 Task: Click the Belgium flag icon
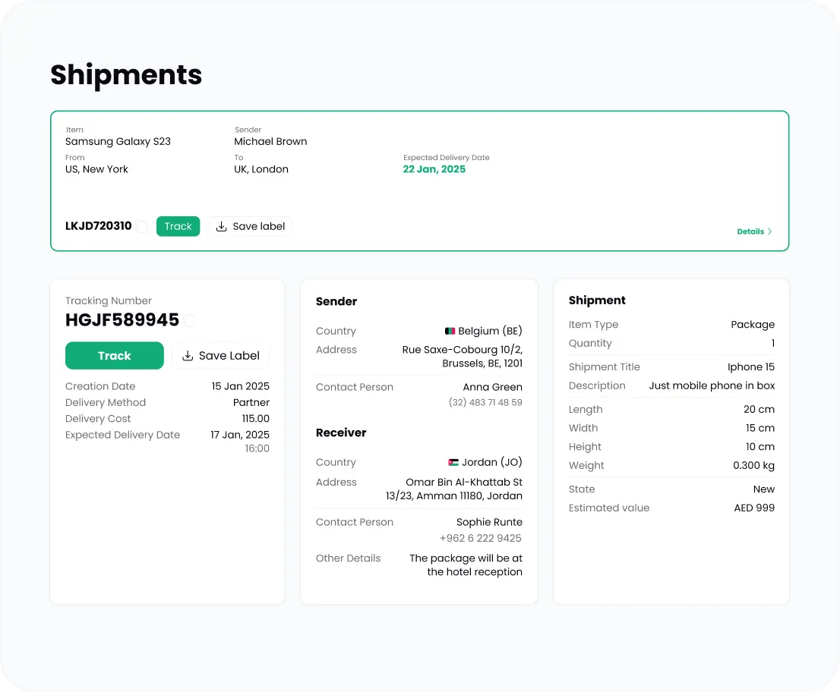click(450, 332)
